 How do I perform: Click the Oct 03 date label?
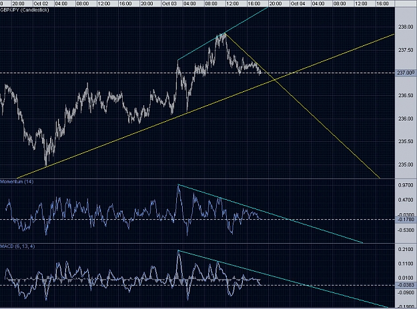pyautogui.click(x=169, y=3)
